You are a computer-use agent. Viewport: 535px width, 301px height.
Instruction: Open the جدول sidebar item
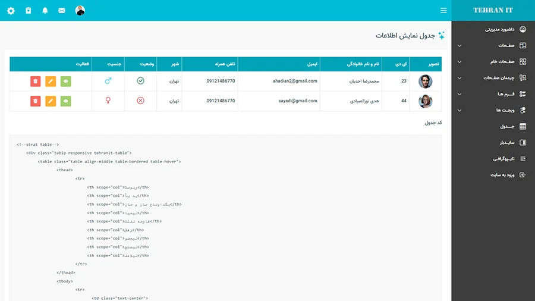507,127
